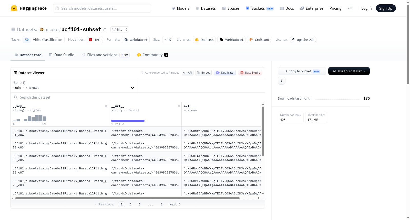Viewport: 410px width, 220px height.
Task: Select the Croissant library tag
Action: (259, 40)
